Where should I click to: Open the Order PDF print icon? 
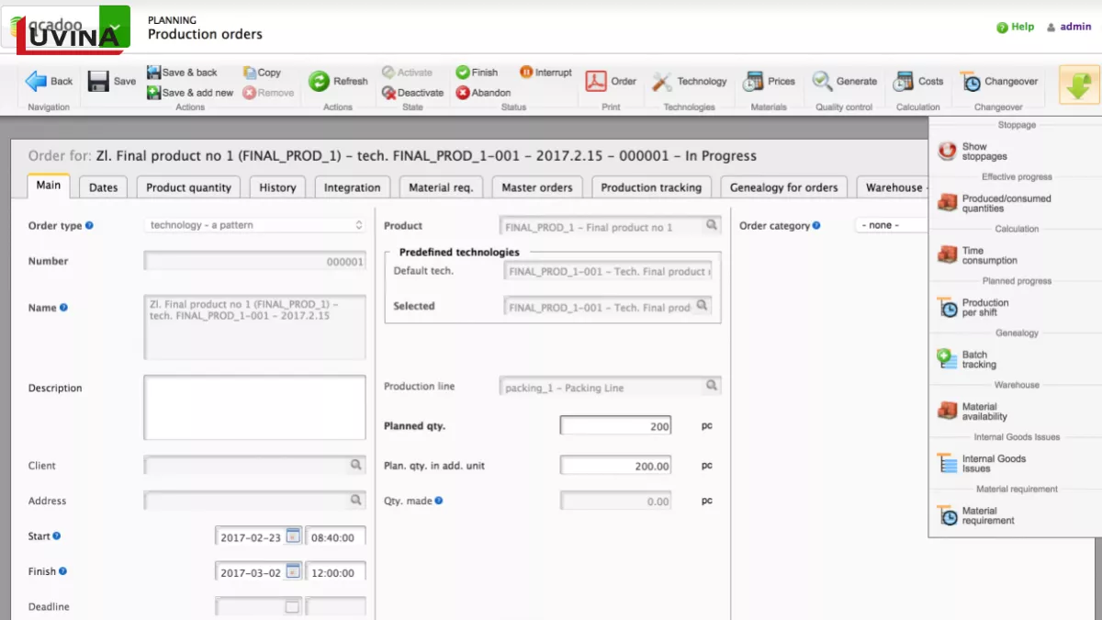coord(610,81)
